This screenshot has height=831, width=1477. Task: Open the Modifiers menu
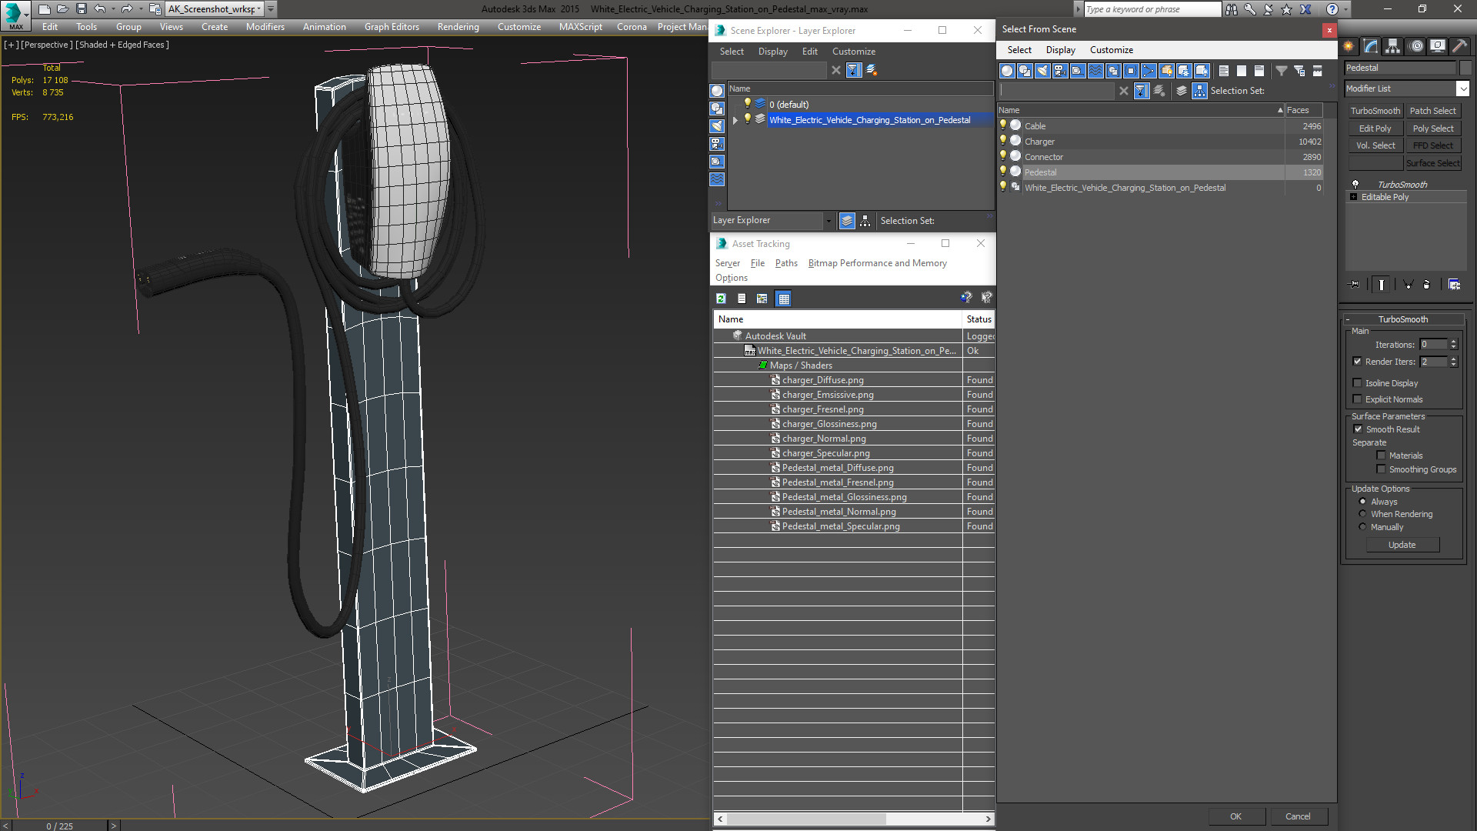(265, 27)
